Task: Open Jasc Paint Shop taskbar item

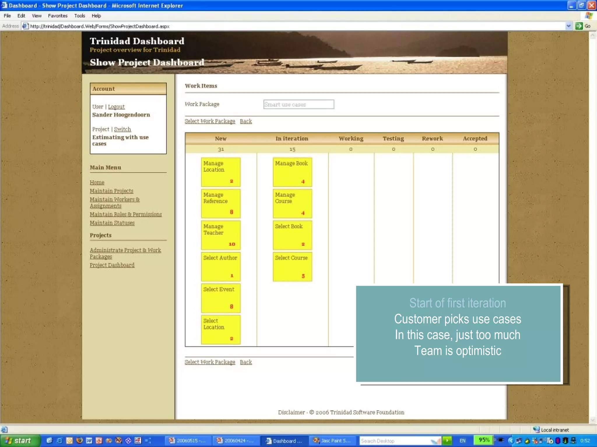Action: [332, 441]
